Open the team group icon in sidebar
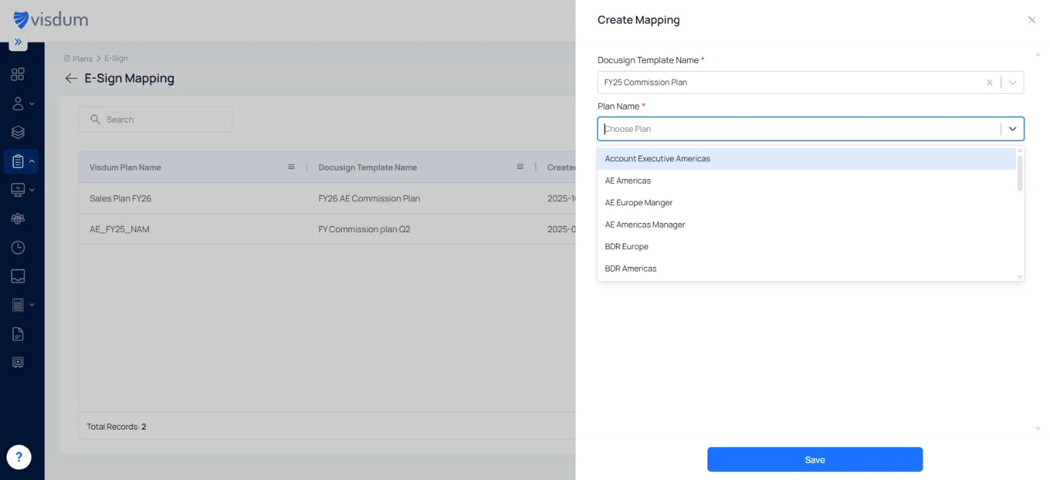The height and width of the screenshot is (480, 1050). (x=18, y=219)
